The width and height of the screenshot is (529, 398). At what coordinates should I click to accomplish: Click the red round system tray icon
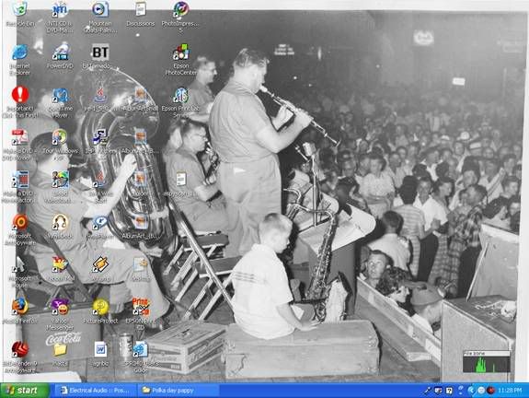tap(491, 391)
